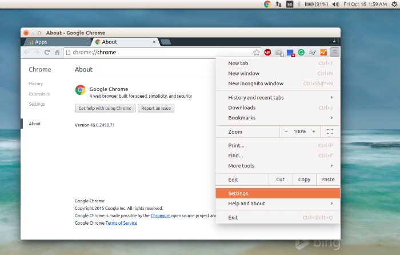This screenshot has height=255, width=400.
Task: Click the 100% zoom value
Action: [x=300, y=132]
